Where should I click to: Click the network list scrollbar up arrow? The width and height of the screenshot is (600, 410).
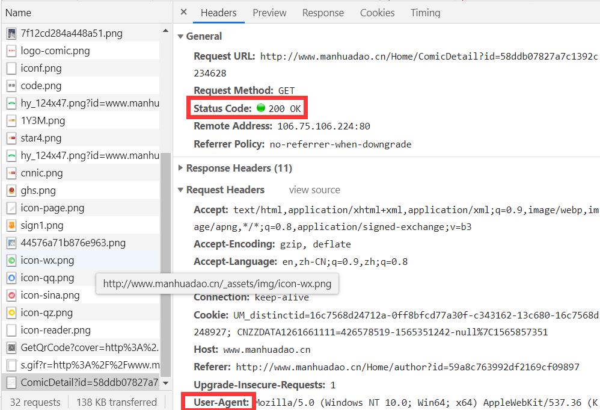pyautogui.click(x=165, y=31)
